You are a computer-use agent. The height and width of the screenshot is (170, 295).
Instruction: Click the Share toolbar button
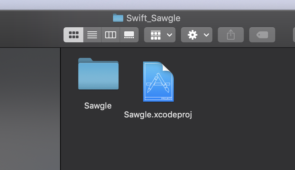tap(231, 35)
